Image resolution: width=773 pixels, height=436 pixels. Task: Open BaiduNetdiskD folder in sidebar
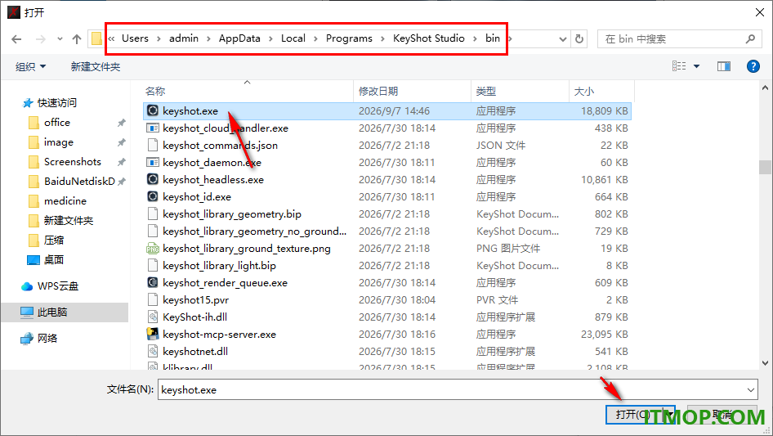[79, 182]
